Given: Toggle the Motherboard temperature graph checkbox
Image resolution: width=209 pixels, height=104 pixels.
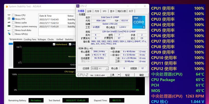Looking at the screenshot, I should point(54,44).
